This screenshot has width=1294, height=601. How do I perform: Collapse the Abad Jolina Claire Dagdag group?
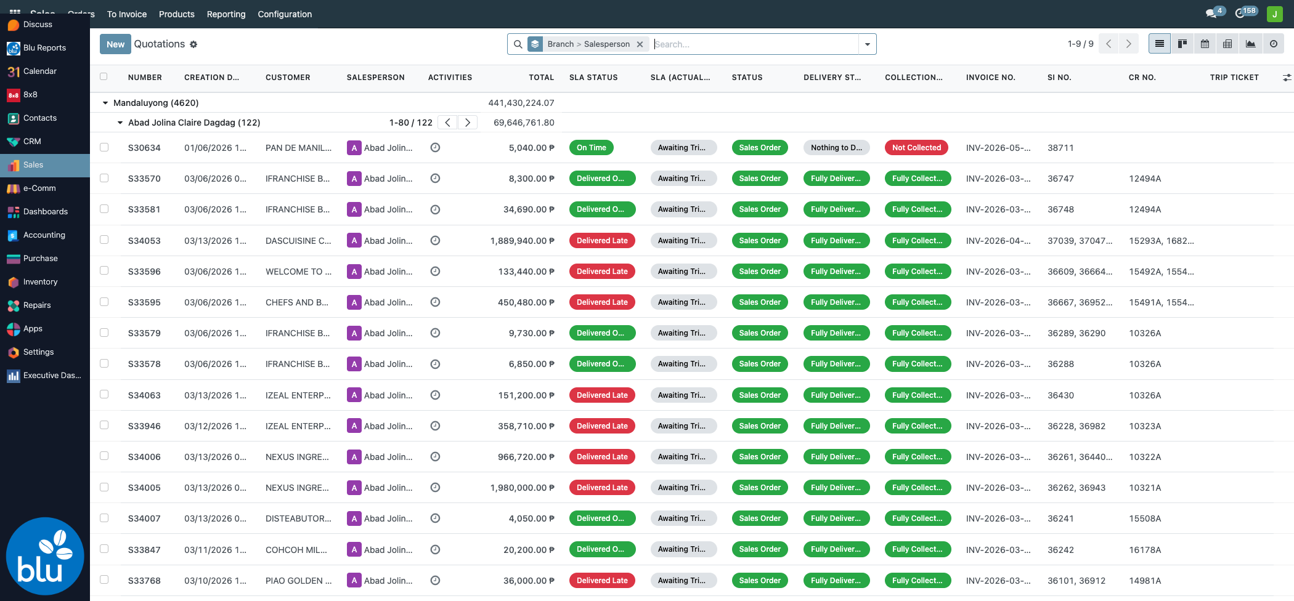coord(120,123)
